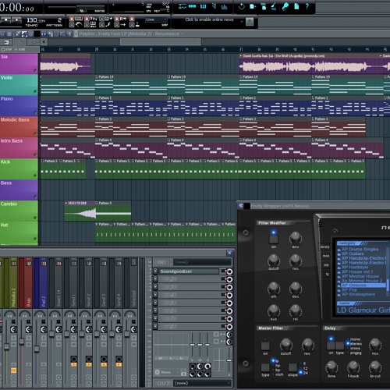Click the Delay type button
The height and width of the screenshot is (390, 390).
coord(339,346)
